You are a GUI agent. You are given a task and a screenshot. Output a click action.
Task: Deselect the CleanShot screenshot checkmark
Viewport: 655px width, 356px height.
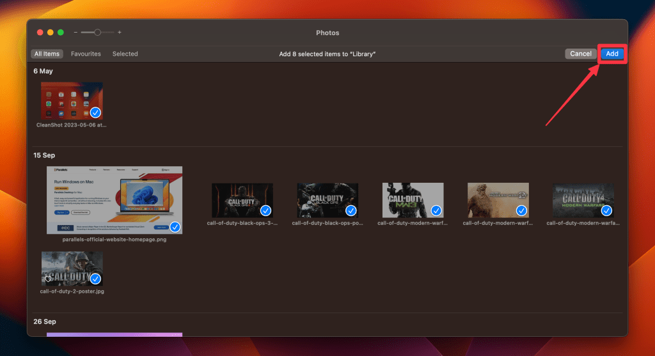pos(95,112)
